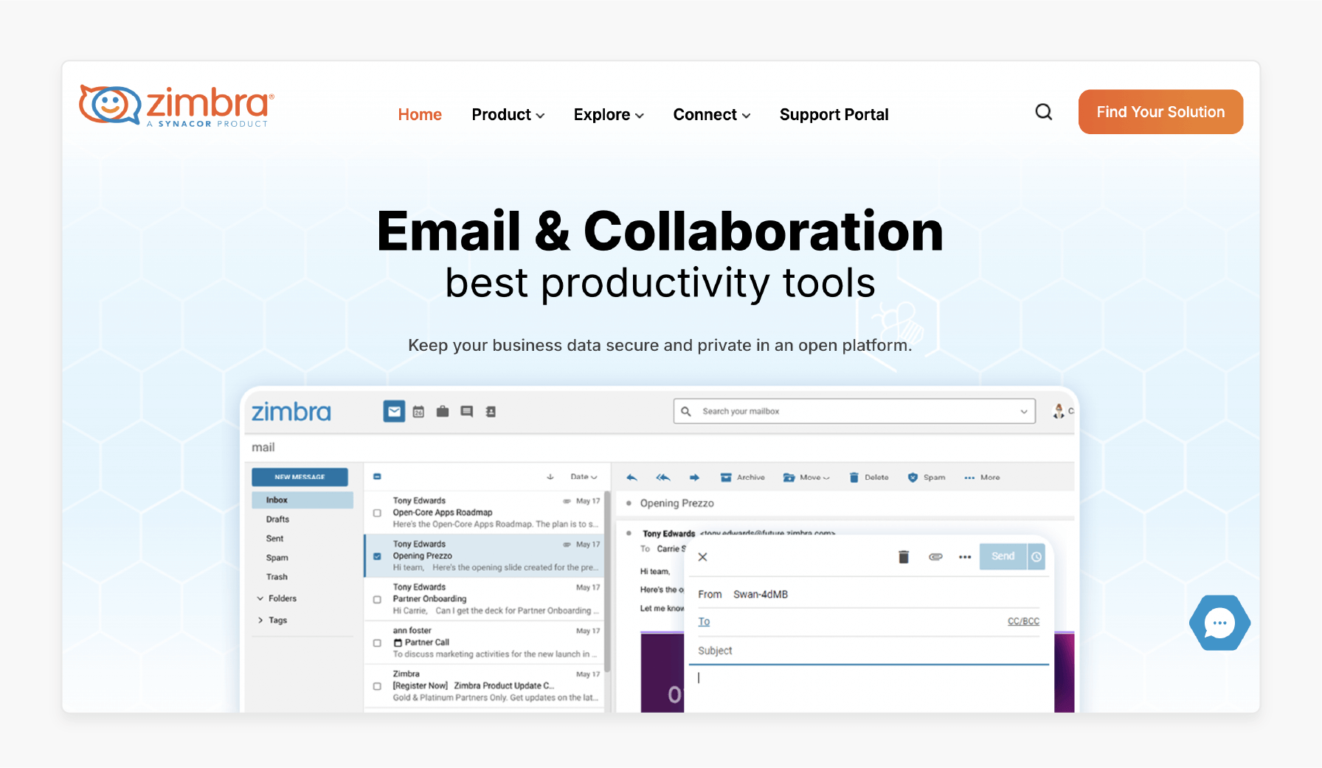Open the Move folder dropdown
Image resolution: width=1322 pixels, height=768 pixels.
click(x=806, y=478)
